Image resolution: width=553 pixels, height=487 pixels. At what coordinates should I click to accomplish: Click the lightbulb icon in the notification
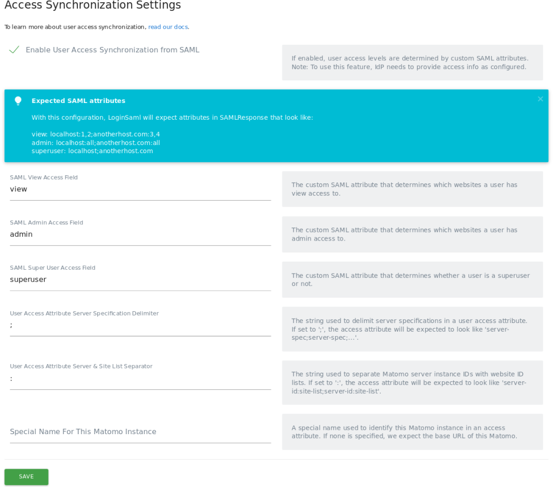pos(18,101)
